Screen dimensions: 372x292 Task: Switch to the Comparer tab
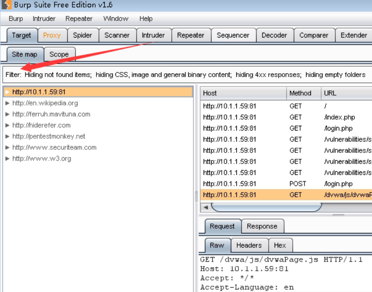314,35
